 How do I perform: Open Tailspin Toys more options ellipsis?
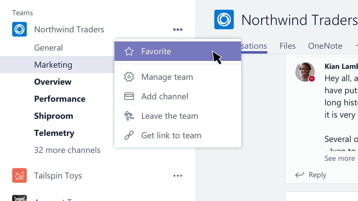[178, 176]
